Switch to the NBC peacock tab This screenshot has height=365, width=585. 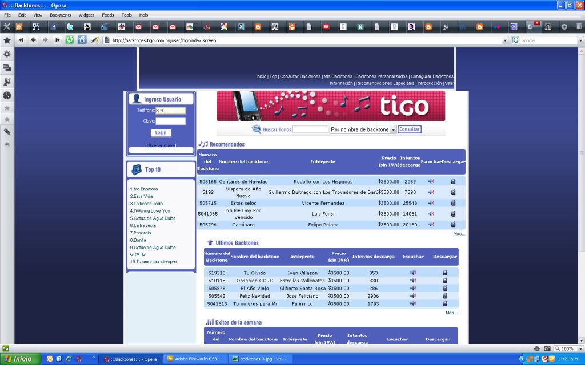point(190,27)
